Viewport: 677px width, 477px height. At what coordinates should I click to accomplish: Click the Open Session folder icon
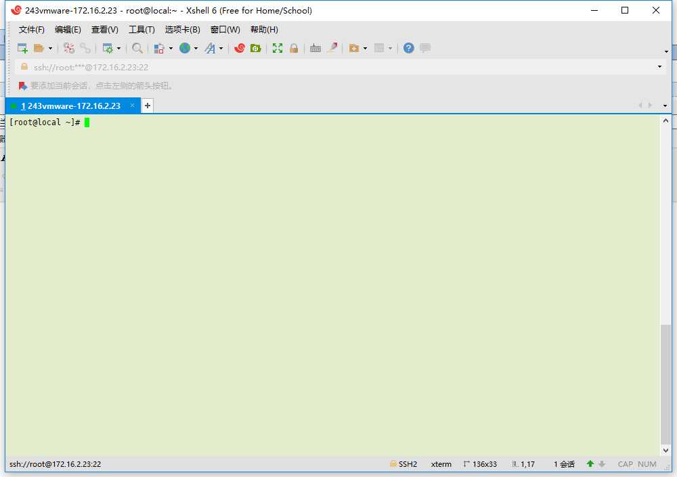tap(39, 48)
